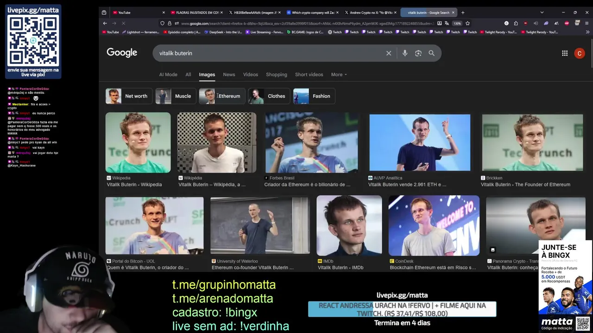The width and height of the screenshot is (593, 333).
Task: Filter images by Net worth chip
Action: coord(128,96)
